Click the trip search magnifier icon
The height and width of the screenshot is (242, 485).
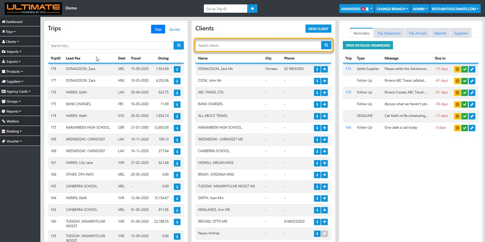point(179,46)
